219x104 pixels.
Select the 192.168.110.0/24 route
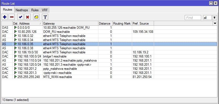click(x=109, y=60)
